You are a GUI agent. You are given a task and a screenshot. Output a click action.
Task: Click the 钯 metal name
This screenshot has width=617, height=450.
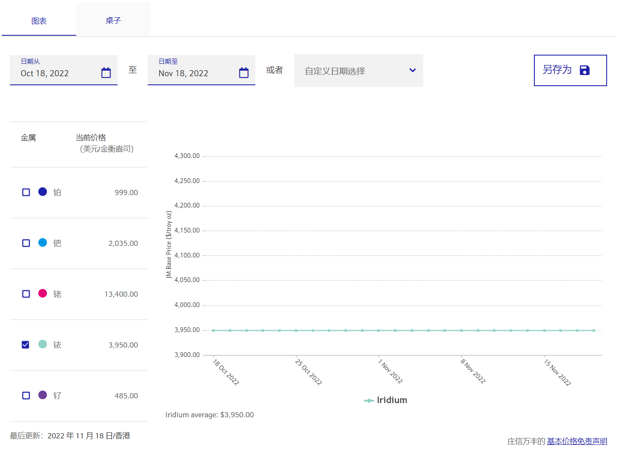pyautogui.click(x=57, y=243)
